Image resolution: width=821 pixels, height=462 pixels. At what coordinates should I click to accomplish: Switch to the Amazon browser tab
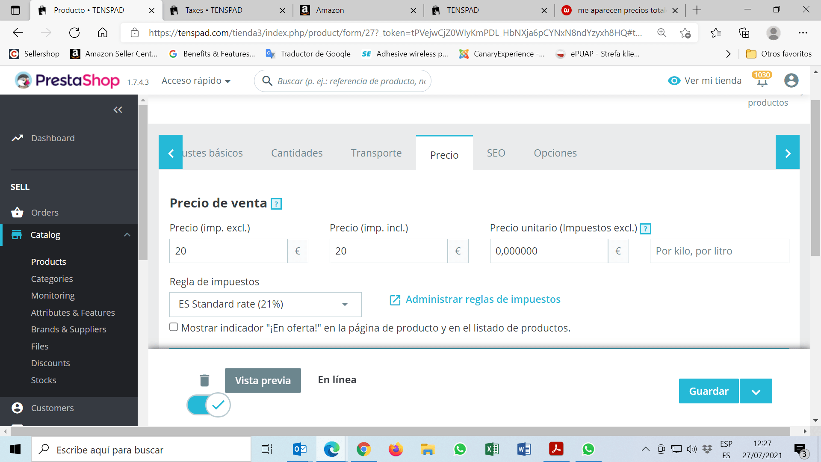357,10
